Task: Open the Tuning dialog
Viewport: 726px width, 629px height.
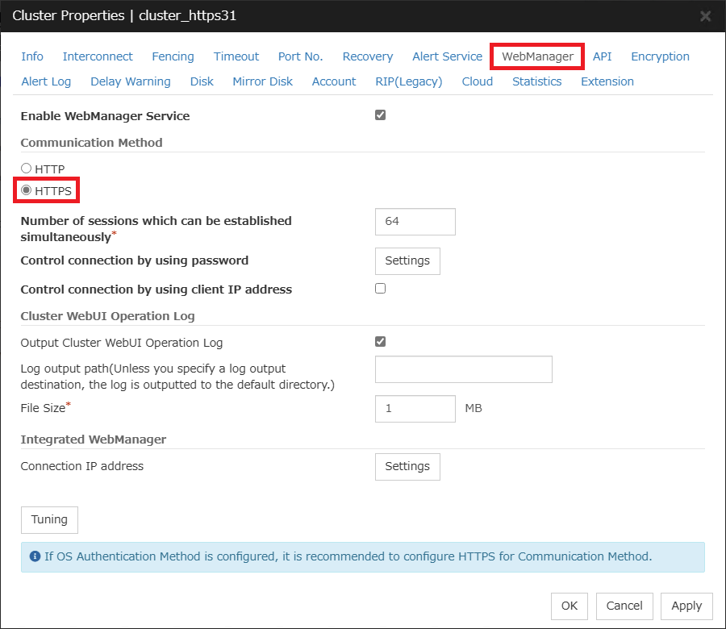Action: pyautogui.click(x=49, y=520)
